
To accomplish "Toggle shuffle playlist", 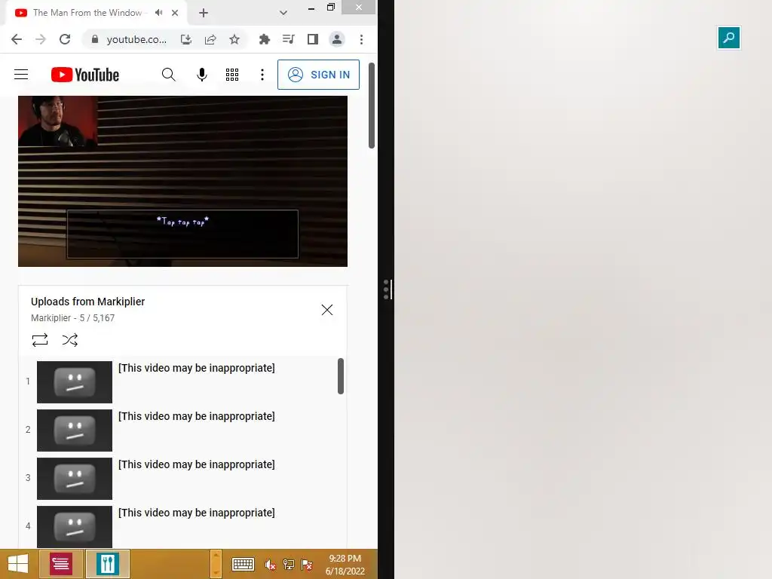I will tap(70, 340).
